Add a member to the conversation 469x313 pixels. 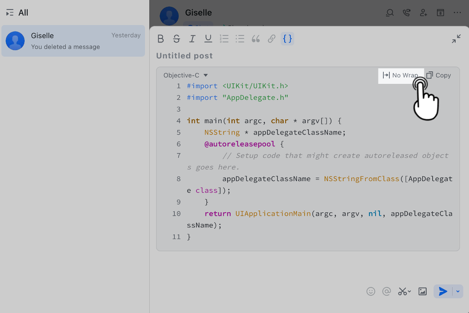coord(423,13)
